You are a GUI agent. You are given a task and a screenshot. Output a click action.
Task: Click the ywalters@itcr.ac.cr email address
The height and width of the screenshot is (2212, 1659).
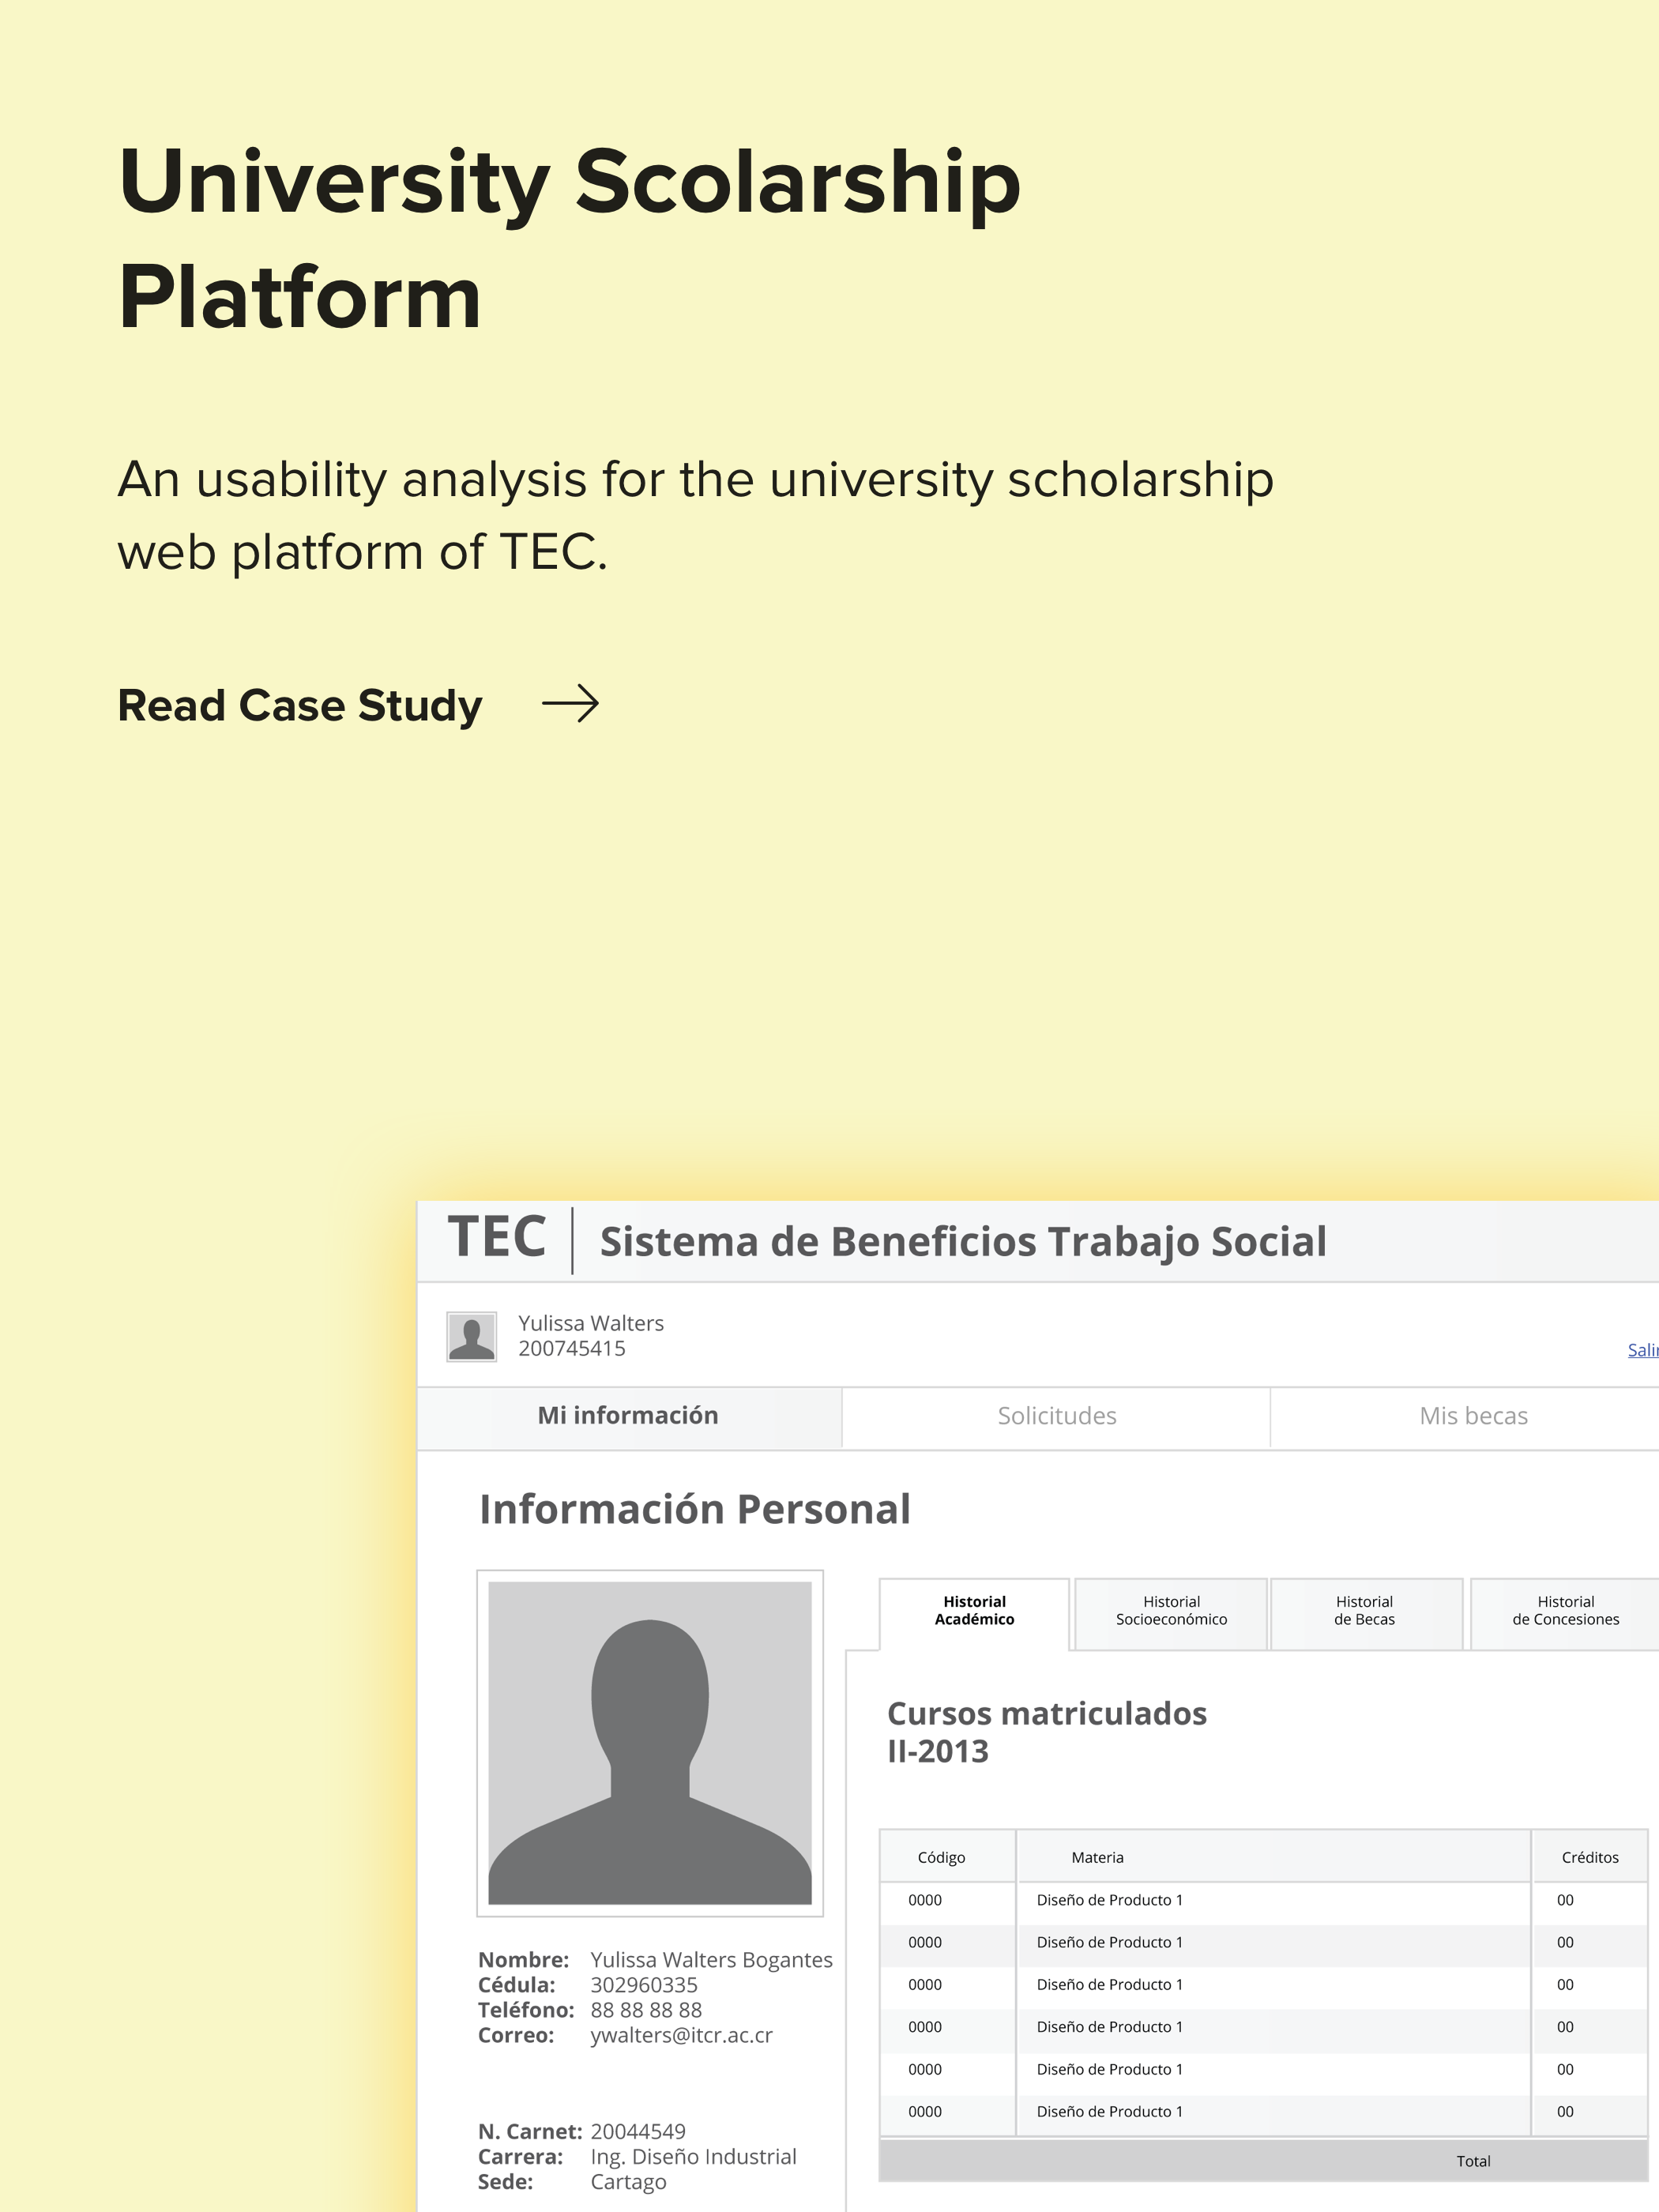[681, 2035]
